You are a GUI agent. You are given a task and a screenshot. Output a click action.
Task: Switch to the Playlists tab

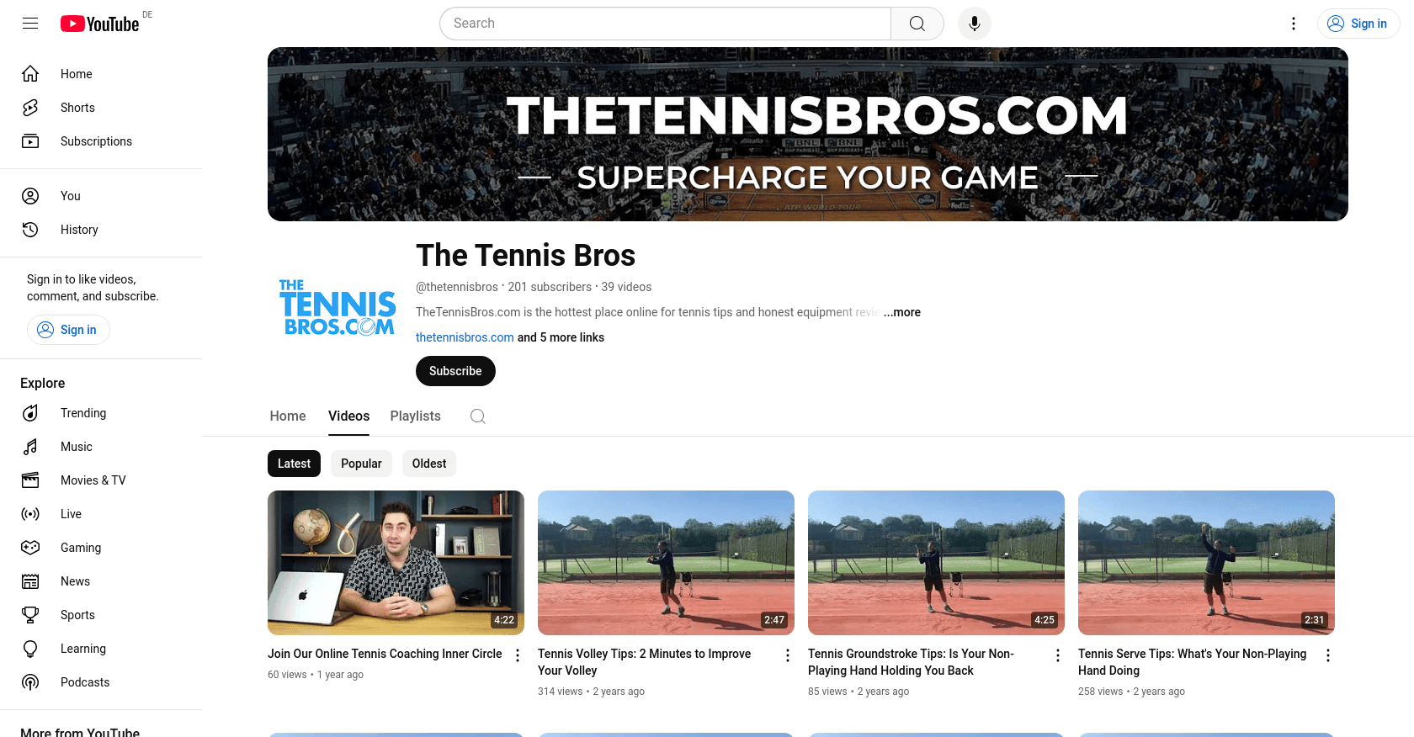tap(416, 416)
